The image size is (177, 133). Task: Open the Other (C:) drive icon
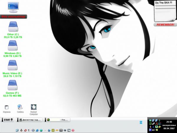tap(13, 27)
